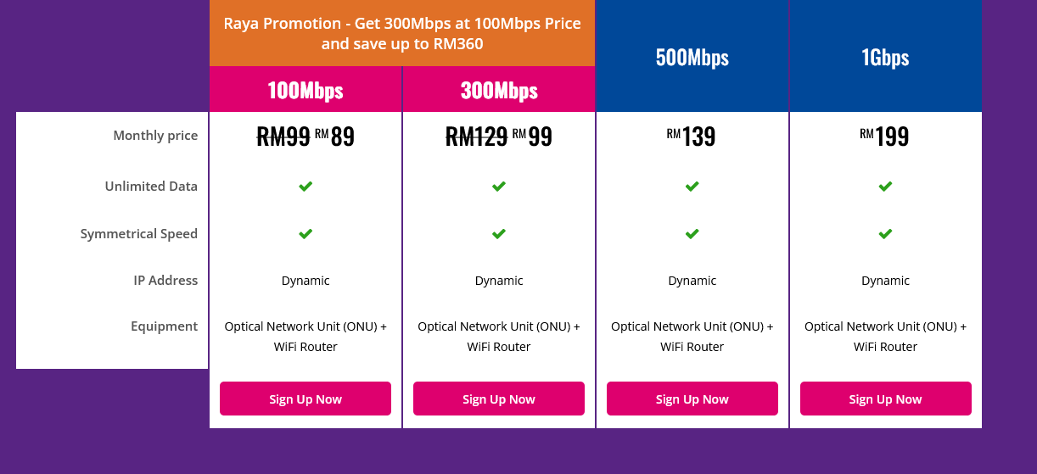The image size is (1037, 474).
Task: Click the crossed-out RM129 price
Action: (x=476, y=137)
